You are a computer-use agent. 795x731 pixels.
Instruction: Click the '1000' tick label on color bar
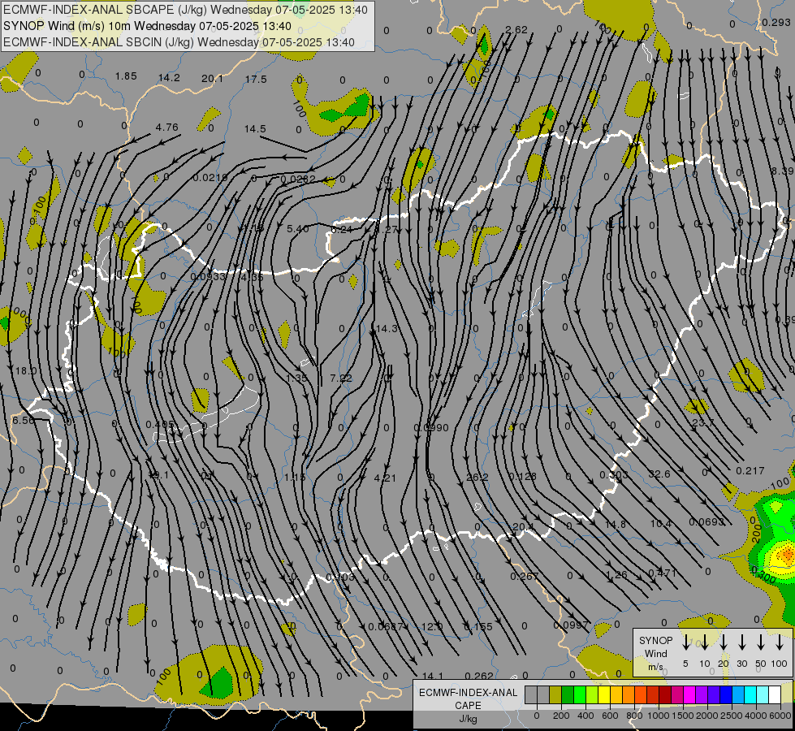click(658, 716)
